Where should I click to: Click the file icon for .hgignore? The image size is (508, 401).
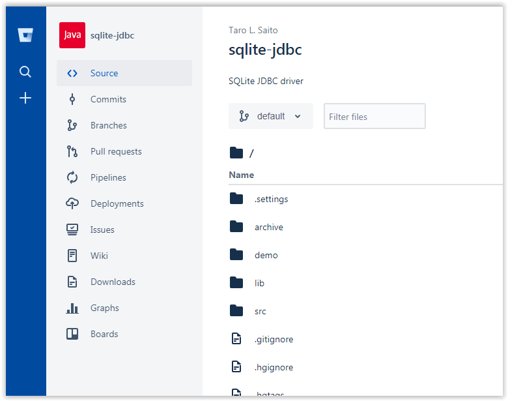click(236, 366)
